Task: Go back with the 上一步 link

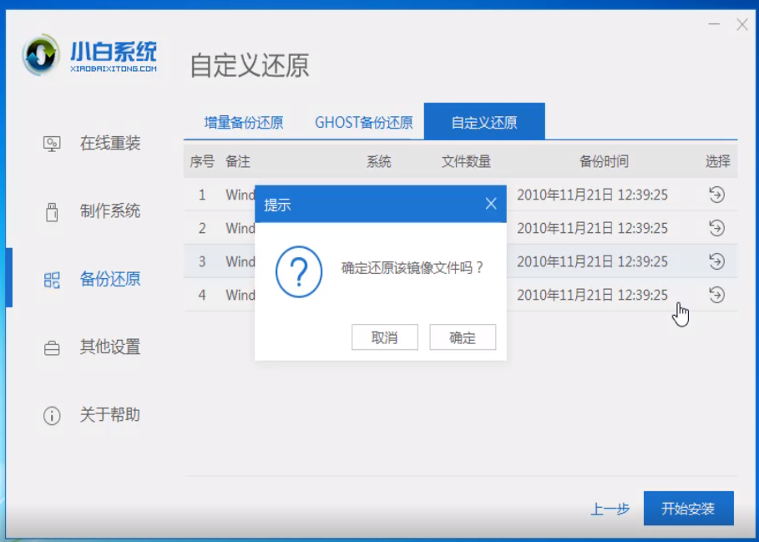Action: click(x=610, y=509)
